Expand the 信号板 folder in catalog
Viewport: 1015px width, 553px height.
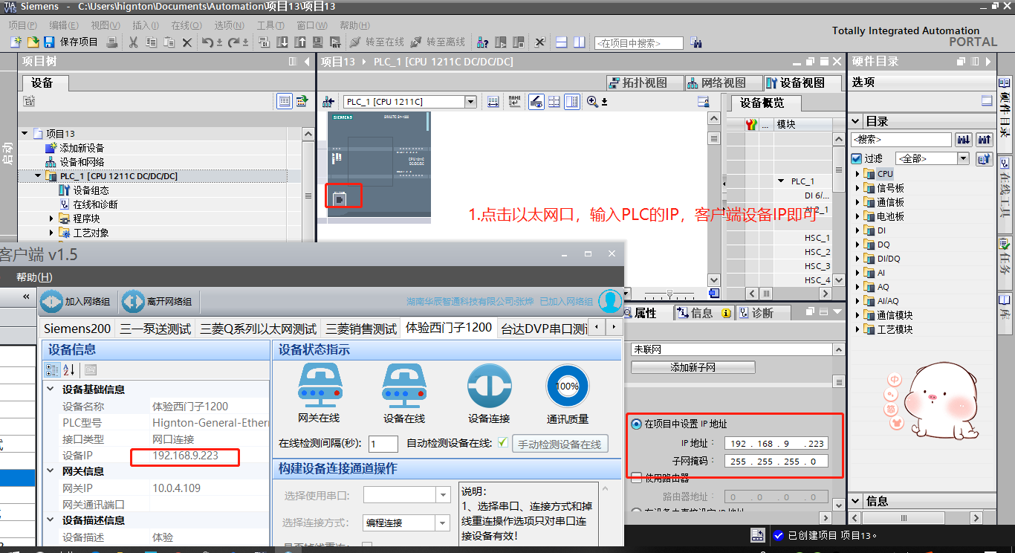tap(857, 188)
